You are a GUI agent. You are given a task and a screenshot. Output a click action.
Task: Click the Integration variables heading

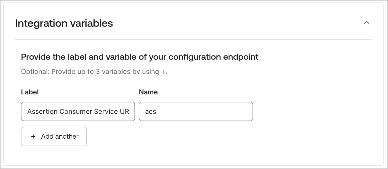tap(64, 23)
